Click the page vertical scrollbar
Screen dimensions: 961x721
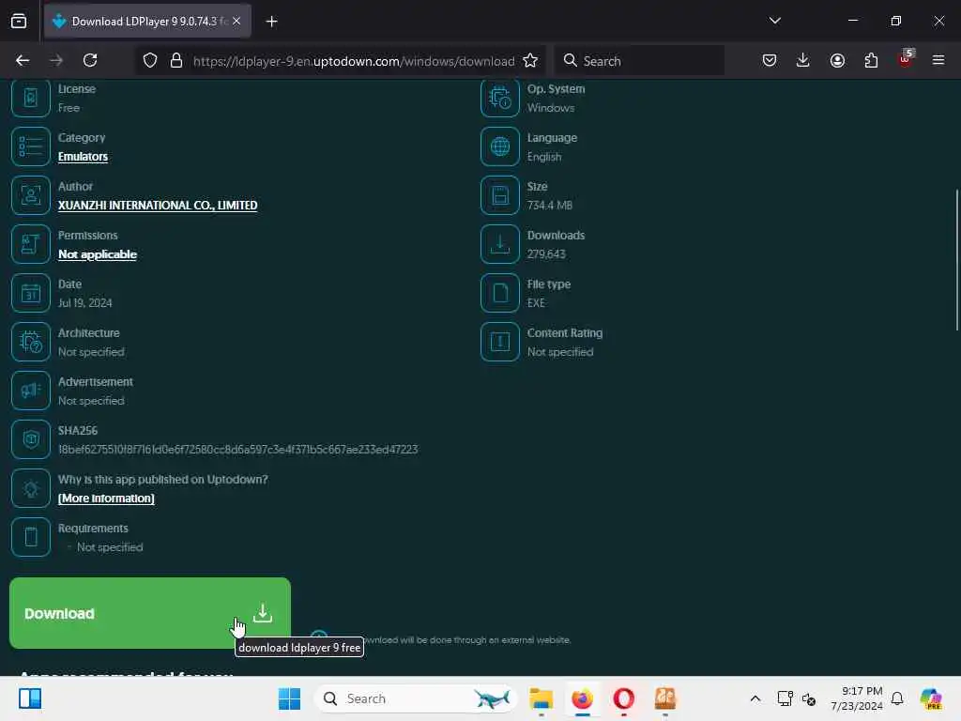[x=957, y=261]
